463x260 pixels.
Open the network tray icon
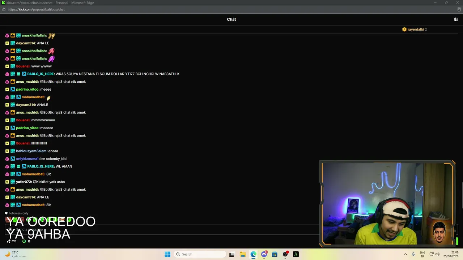point(432,254)
